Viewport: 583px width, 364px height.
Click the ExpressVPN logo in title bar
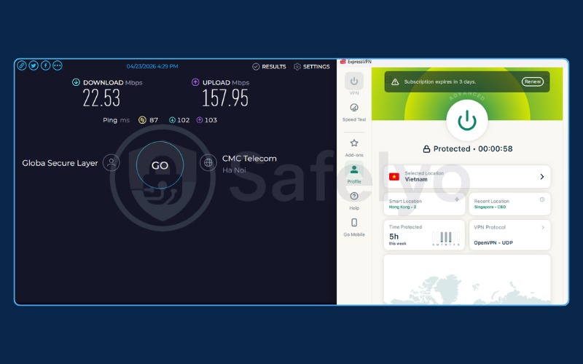click(343, 62)
